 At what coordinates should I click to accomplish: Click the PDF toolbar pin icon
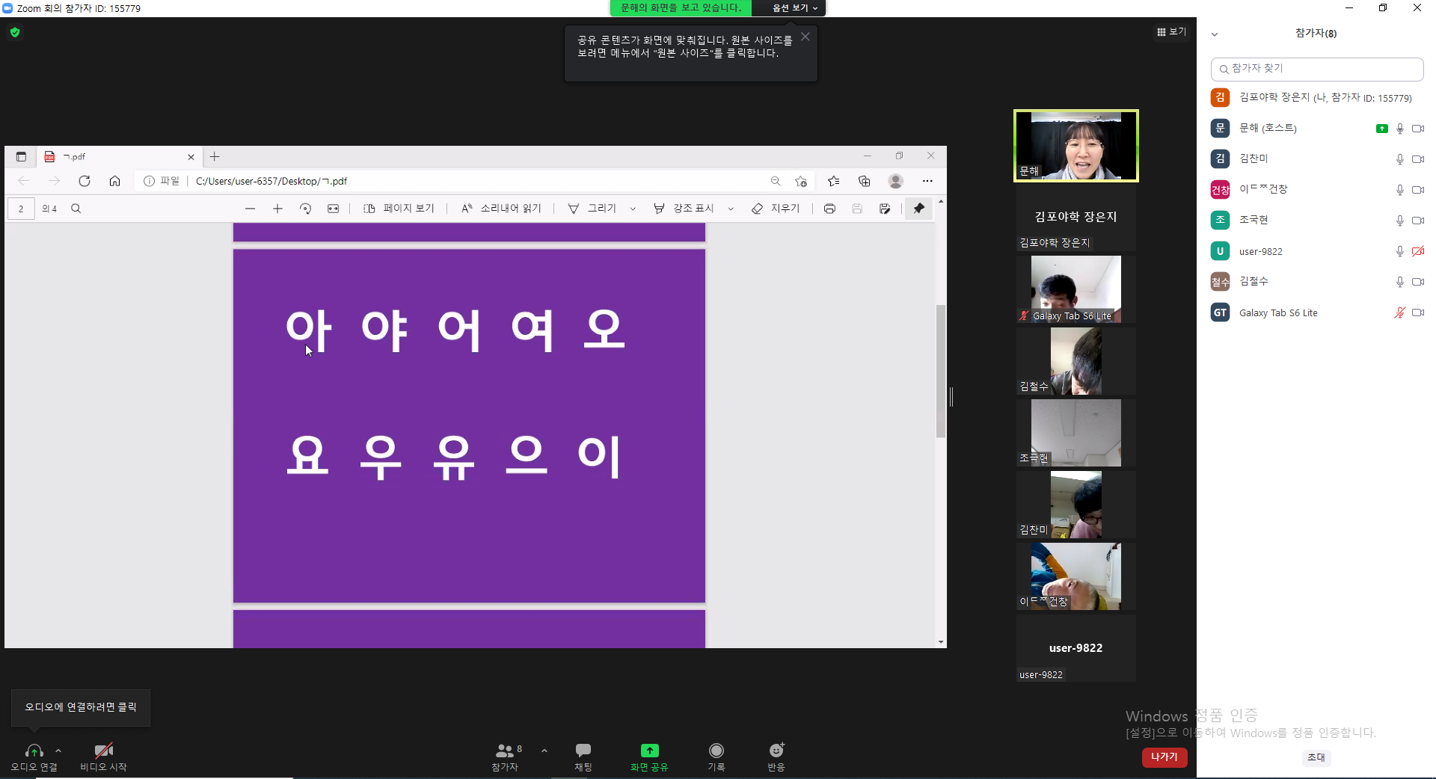click(x=919, y=209)
